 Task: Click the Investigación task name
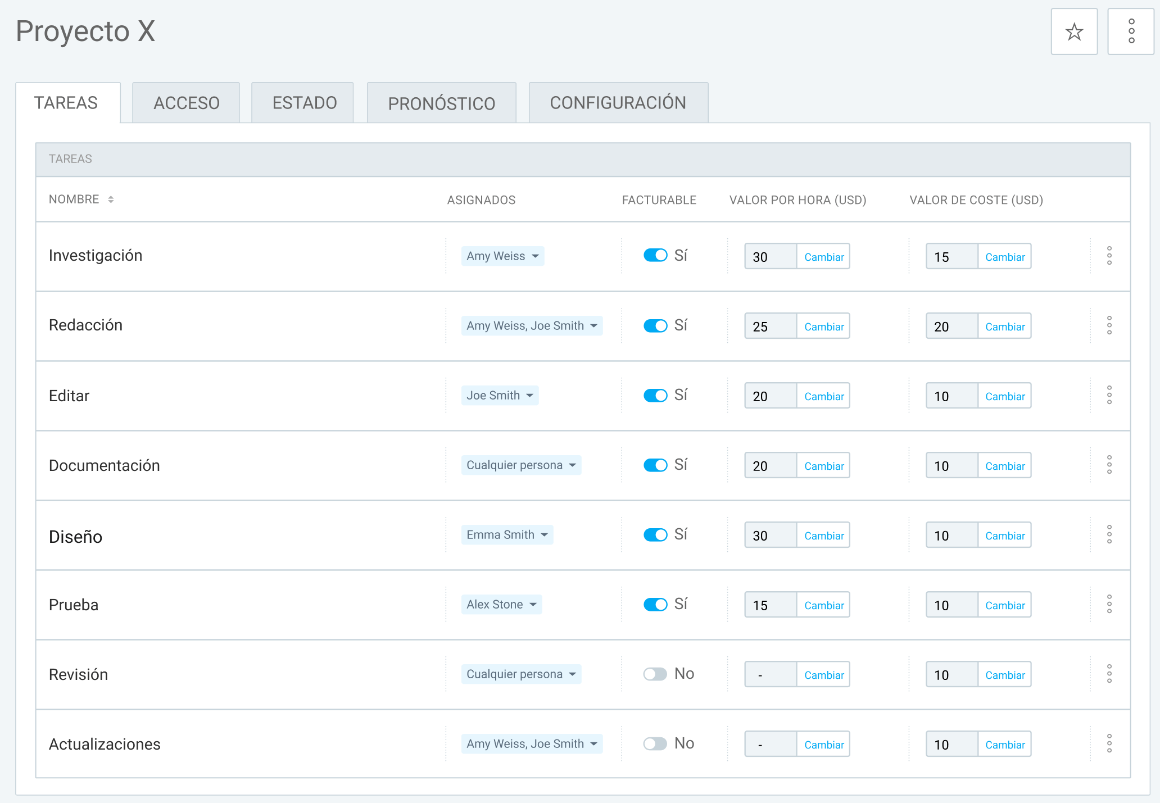96,256
